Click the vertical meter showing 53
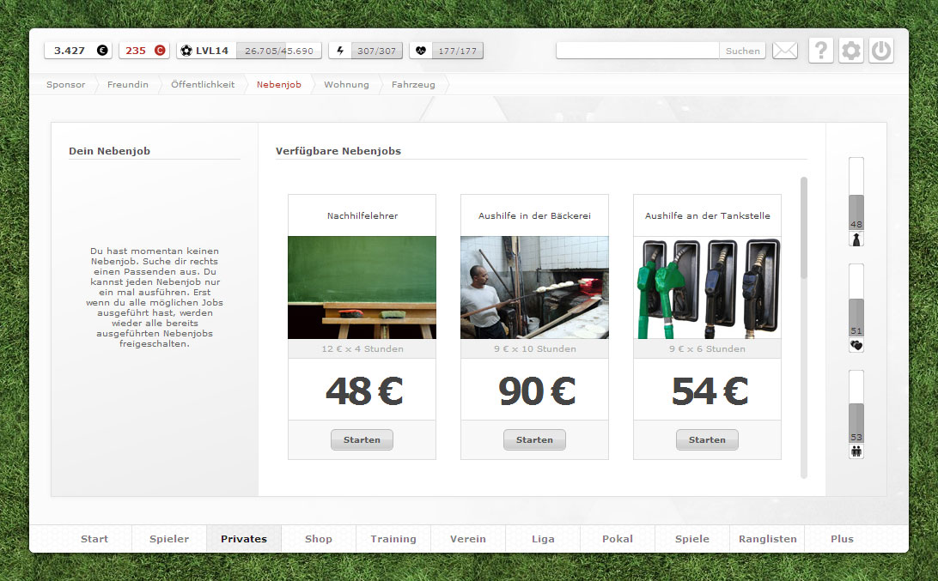This screenshot has height=581, width=938. click(856, 407)
